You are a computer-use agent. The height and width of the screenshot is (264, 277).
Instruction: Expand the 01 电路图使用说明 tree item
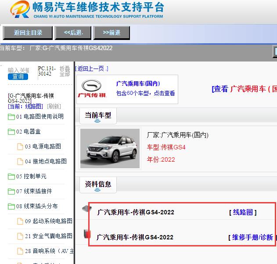coord(40,116)
